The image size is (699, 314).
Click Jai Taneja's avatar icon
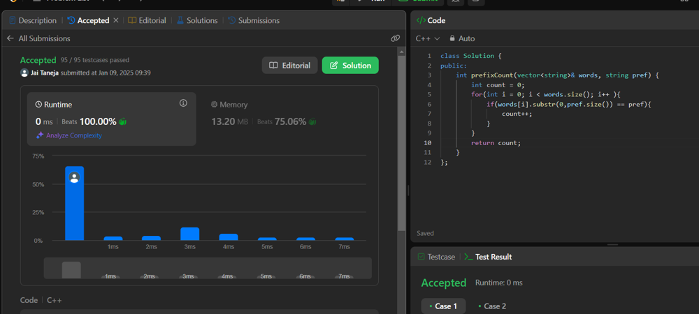24,73
